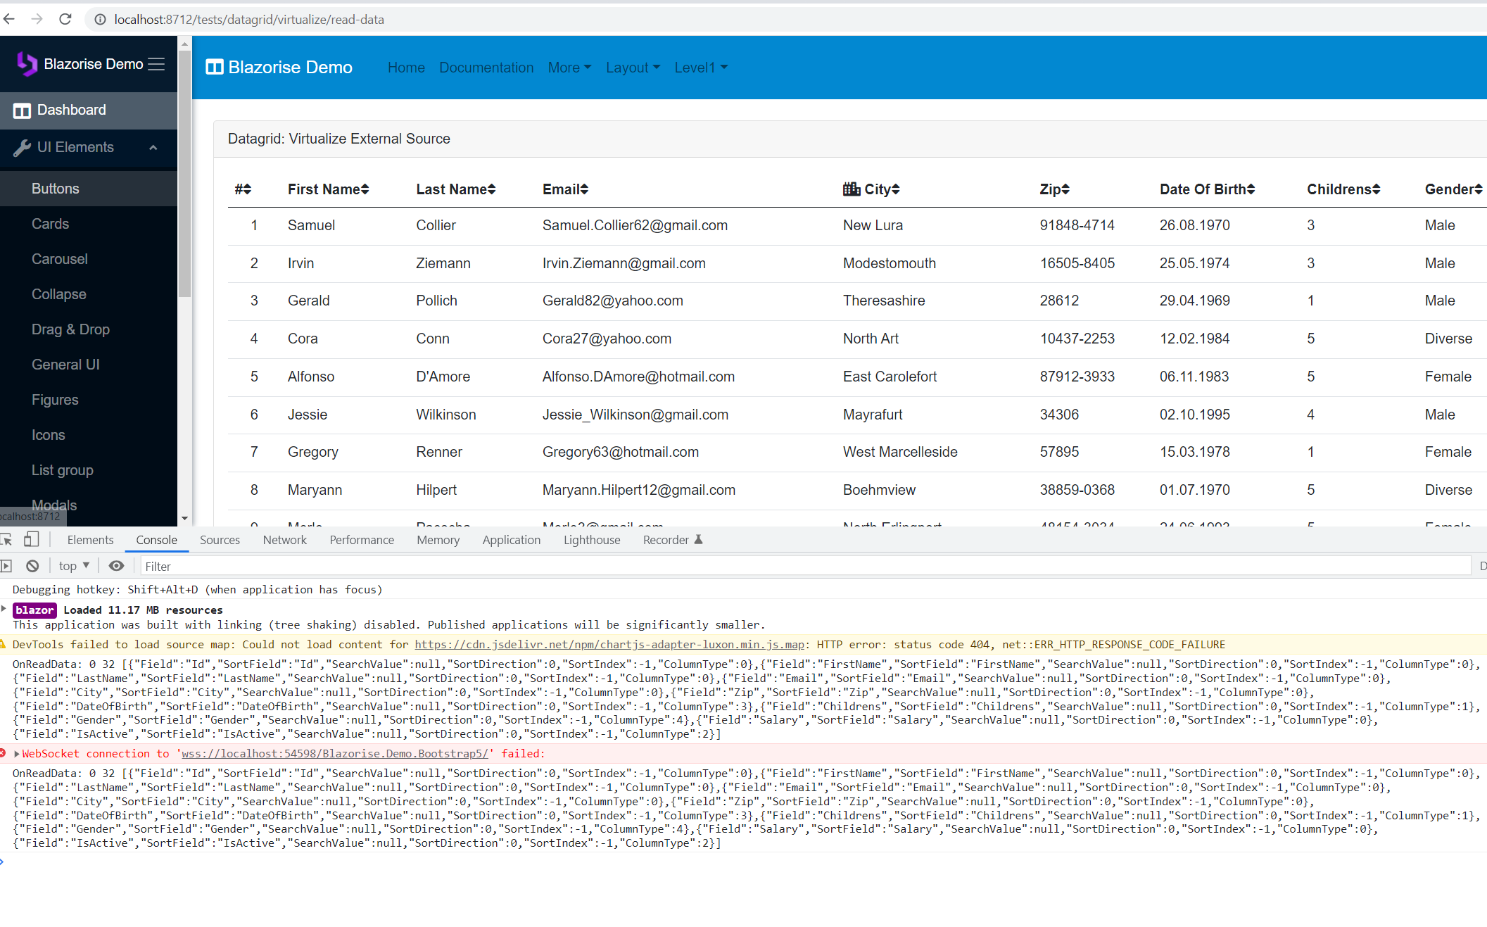The width and height of the screenshot is (1487, 927).
Task: Expand the More dropdown
Action: [569, 68]
